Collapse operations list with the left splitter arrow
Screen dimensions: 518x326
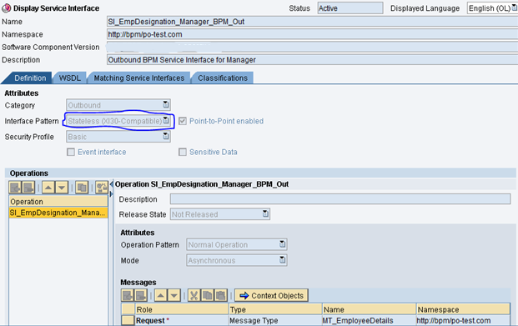pos(111,184)
